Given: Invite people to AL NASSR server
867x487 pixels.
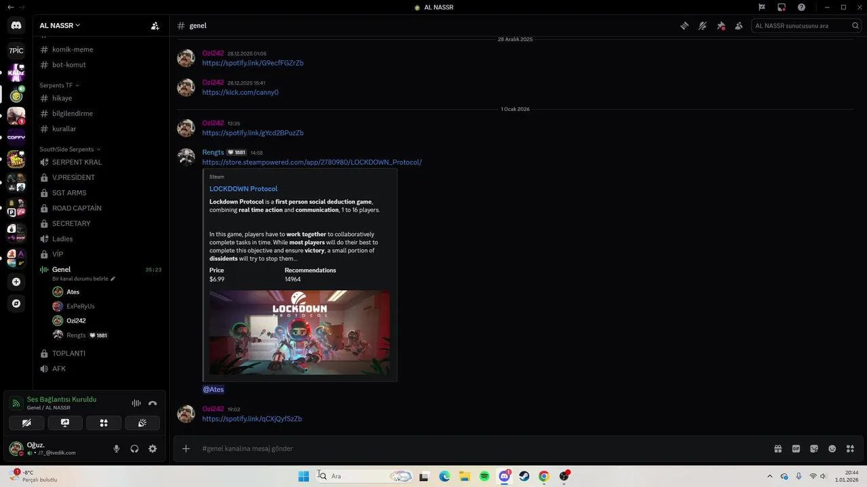Looking at the screenshot, I should pos(155,26).
